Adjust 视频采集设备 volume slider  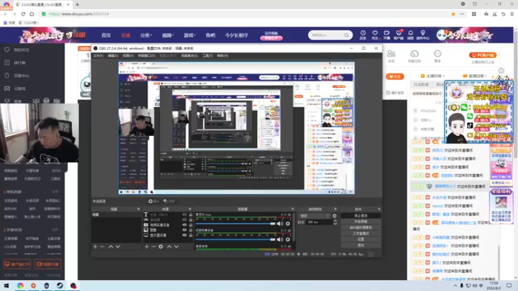(236, 239)
